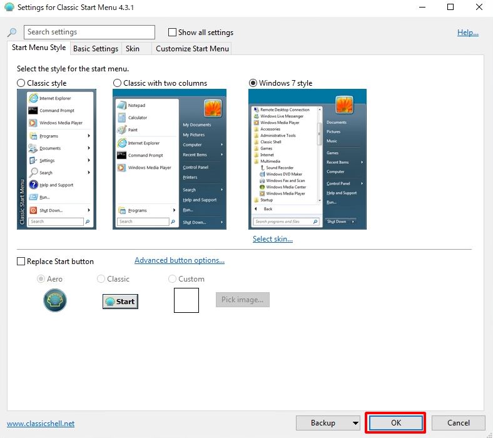Visit the www.classicshell.net link
The height and width of the screenshot is (438, 493).
41,424
